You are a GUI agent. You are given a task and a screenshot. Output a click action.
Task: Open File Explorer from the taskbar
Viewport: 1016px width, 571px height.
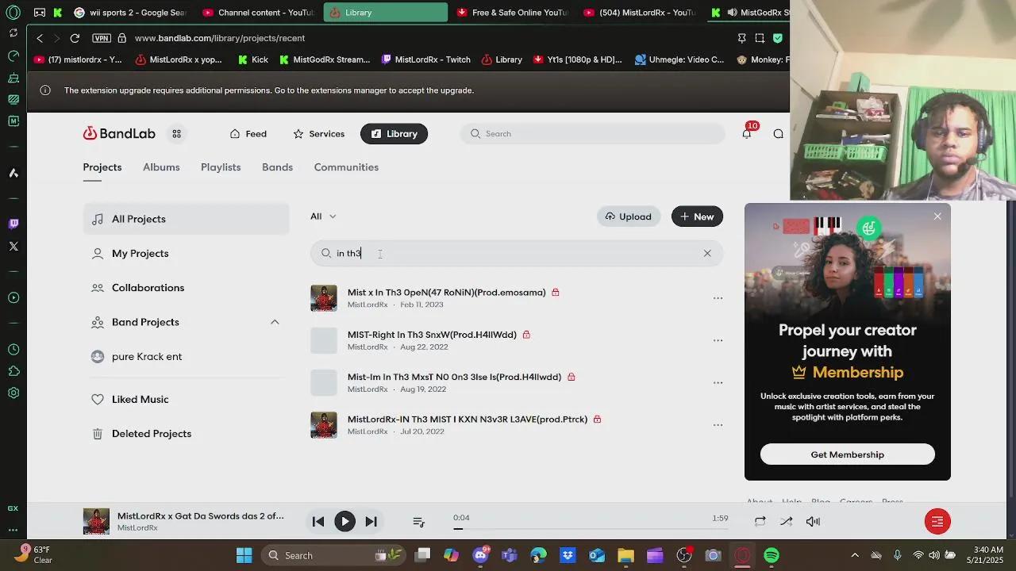click(625, 555)
